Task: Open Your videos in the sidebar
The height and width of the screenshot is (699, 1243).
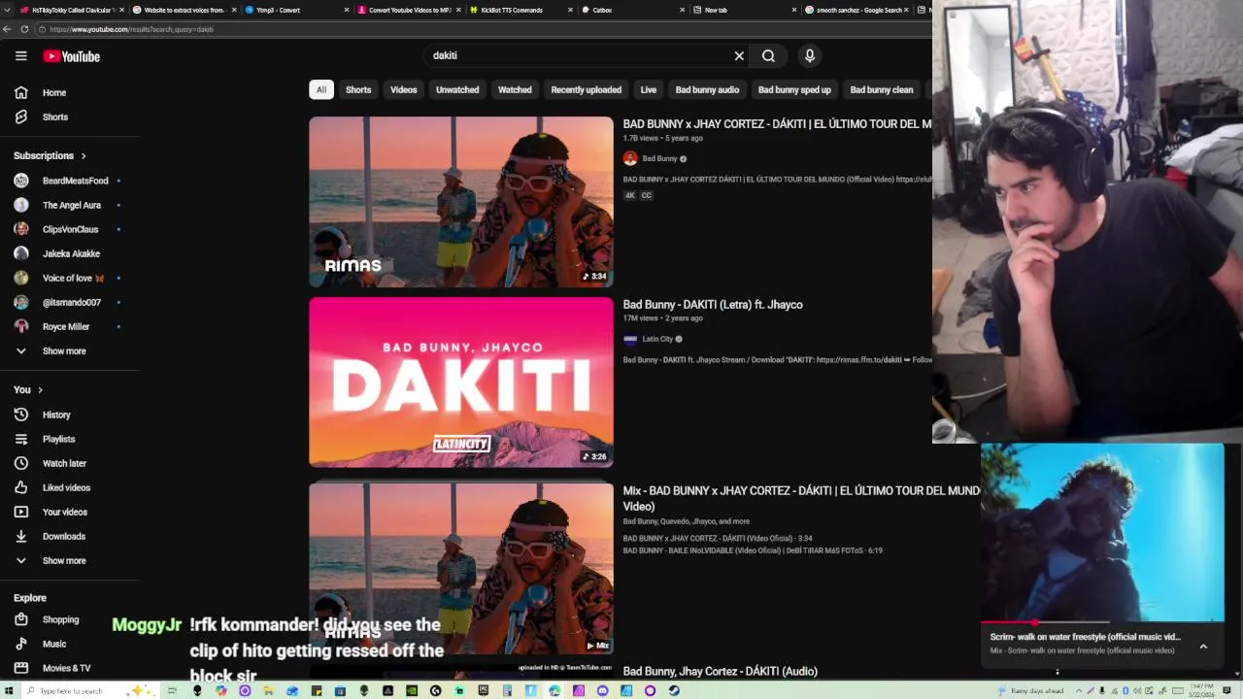Action: (64, 512)
